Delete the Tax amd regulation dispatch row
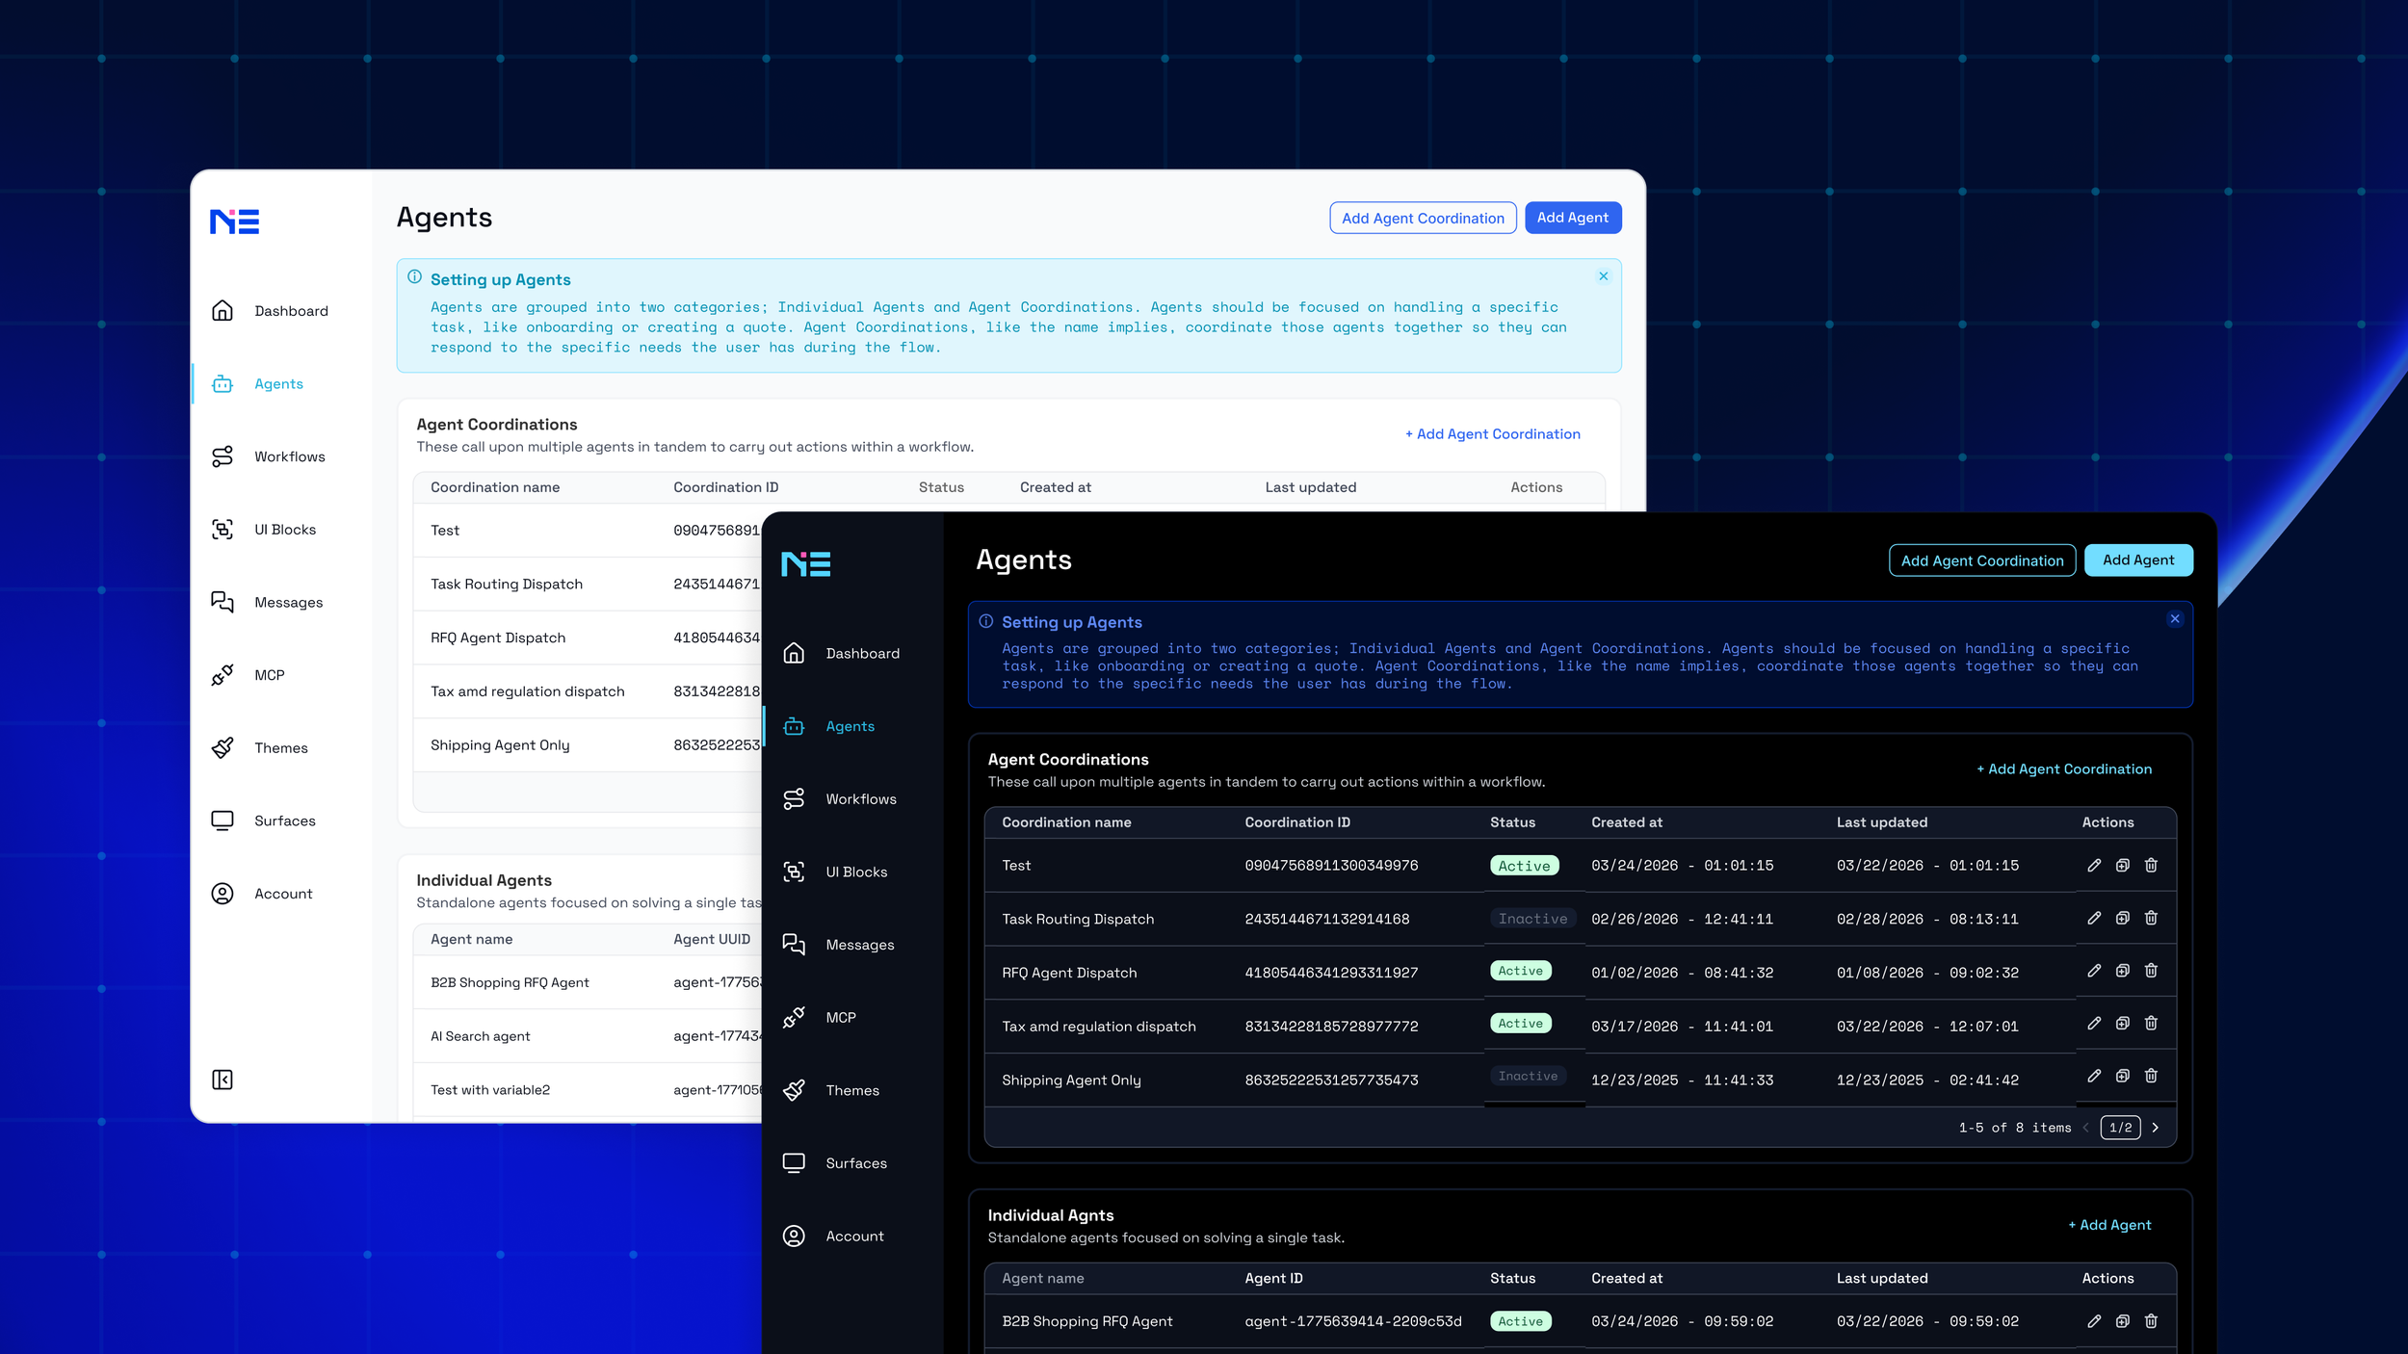The image size is (2408, 1354). point(2151,1023)
